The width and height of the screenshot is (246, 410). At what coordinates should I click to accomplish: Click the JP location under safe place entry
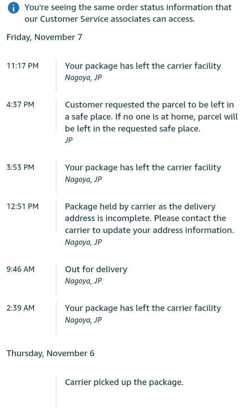point(69,140)
